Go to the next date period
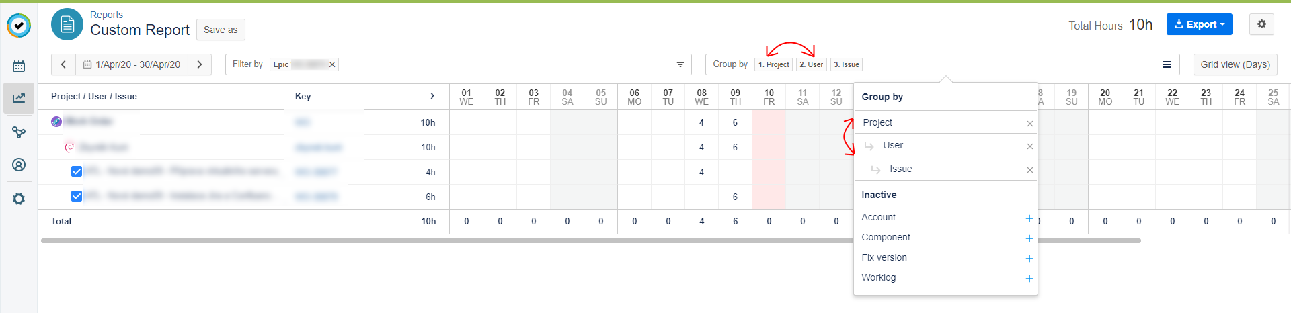The width and height of the screenshot is (1291, 313). [x=200, y=64]
